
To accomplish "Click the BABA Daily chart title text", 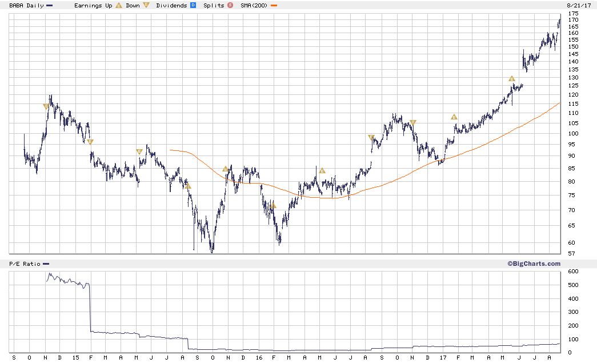I will pyautogui.click(x=26, y=5).
